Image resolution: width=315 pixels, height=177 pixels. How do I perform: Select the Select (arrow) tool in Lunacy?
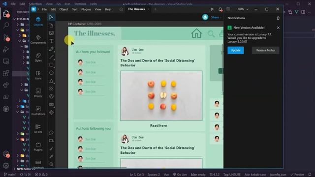tap(51, 17)
